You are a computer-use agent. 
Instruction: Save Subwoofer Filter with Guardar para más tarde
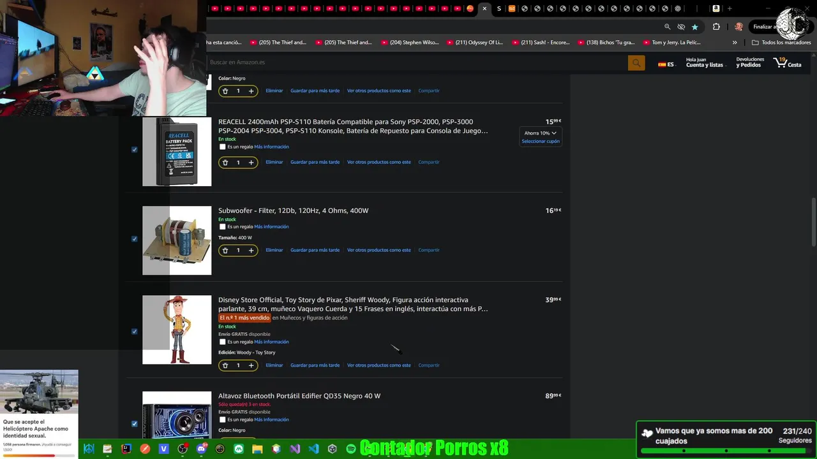315,251
